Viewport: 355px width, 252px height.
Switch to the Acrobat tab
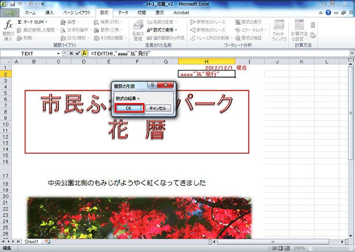coord(181,13)
